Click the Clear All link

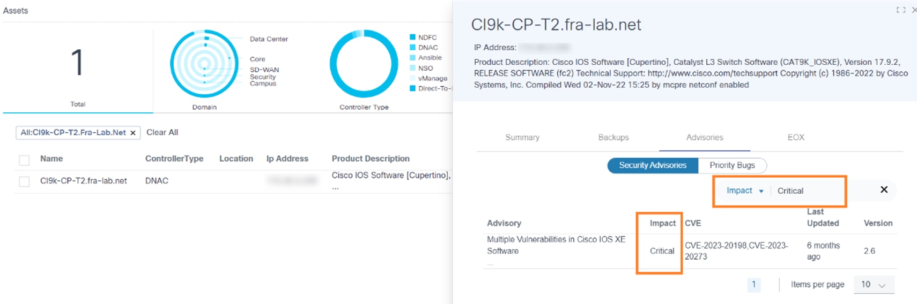162,132
